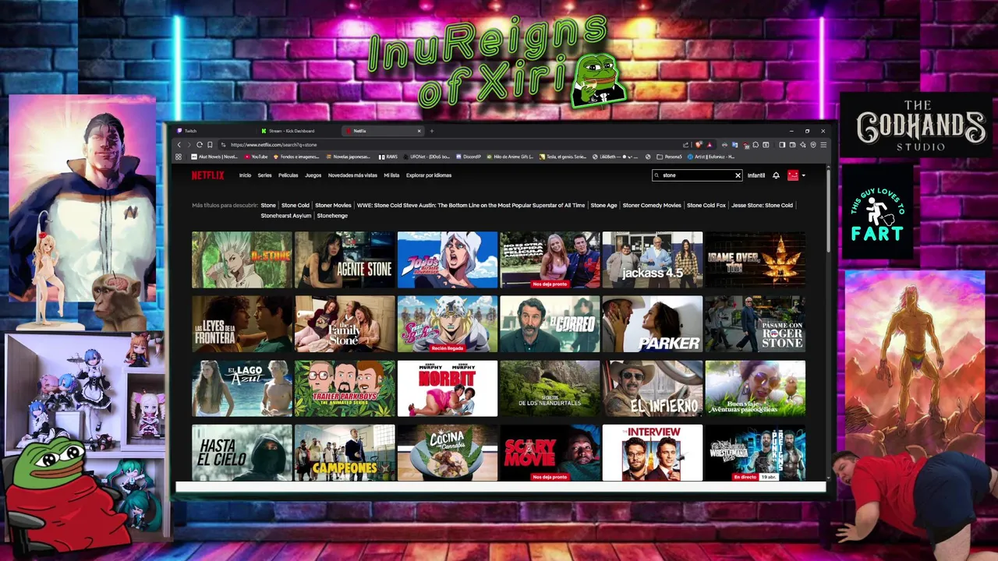Open the Parker thumbnail
Image resolution: width=998 pixels, height=561 pixels.
tap(653, 324)
